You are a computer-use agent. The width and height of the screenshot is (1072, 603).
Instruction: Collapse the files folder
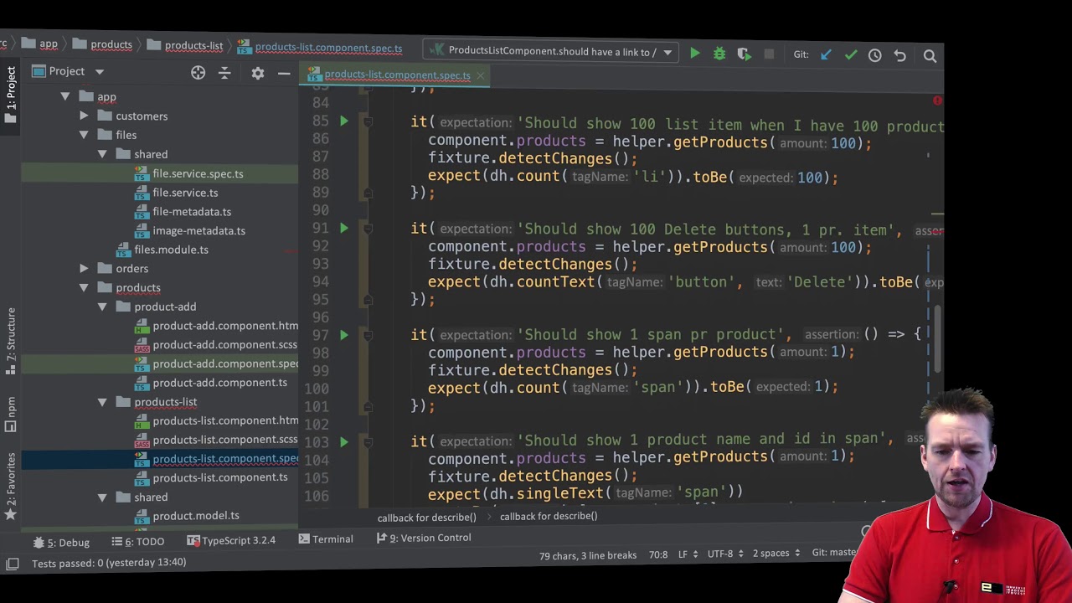84,135
